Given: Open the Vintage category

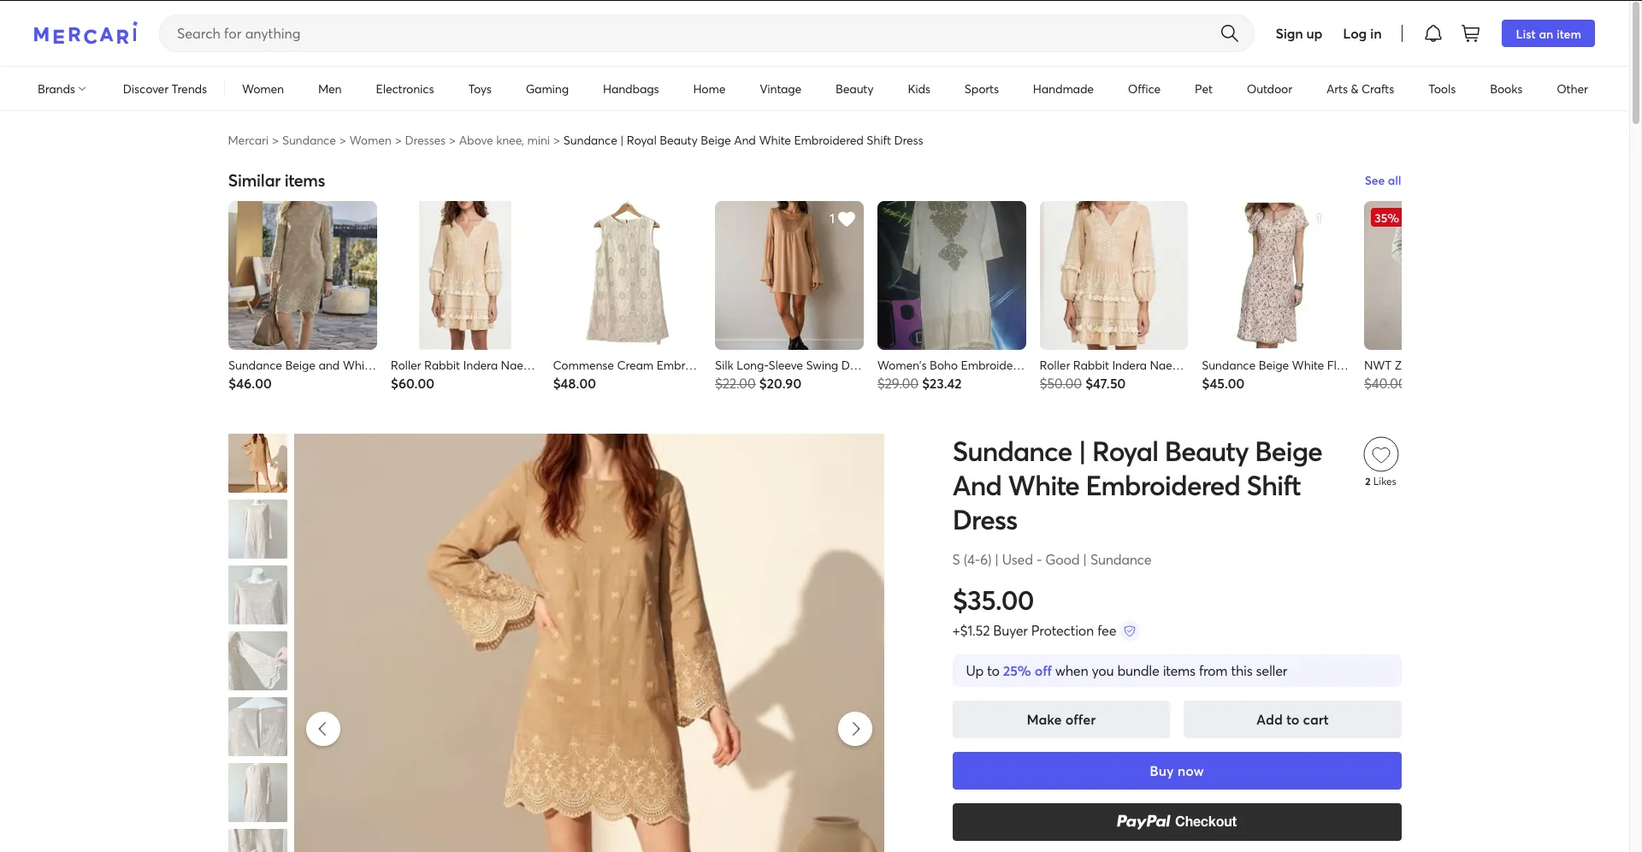Looking at the screenshot, I should 780,89.
